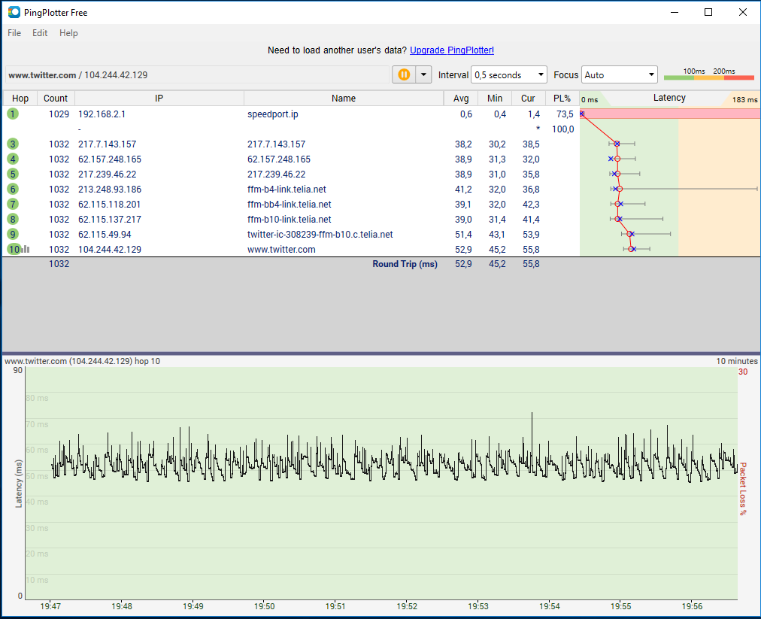Open the Interval 0,5 seconds dropdown
Screen dimensions: 761x619
[x=508, y=74]
